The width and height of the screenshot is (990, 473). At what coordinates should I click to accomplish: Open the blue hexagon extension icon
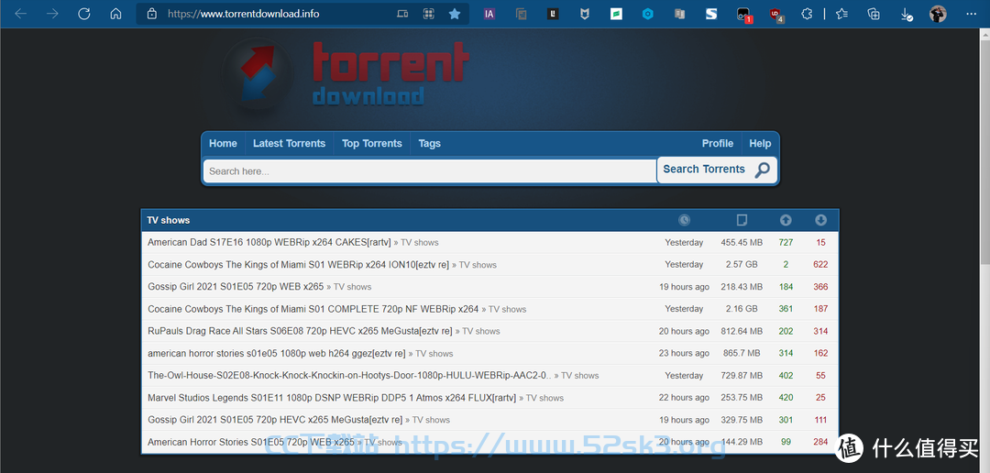pos(648,14)
